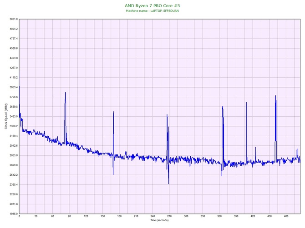The height and width of the screenshot is (228, 305).
Task: Click the 60 tick on time axis
Action: [x=52, y=216]
